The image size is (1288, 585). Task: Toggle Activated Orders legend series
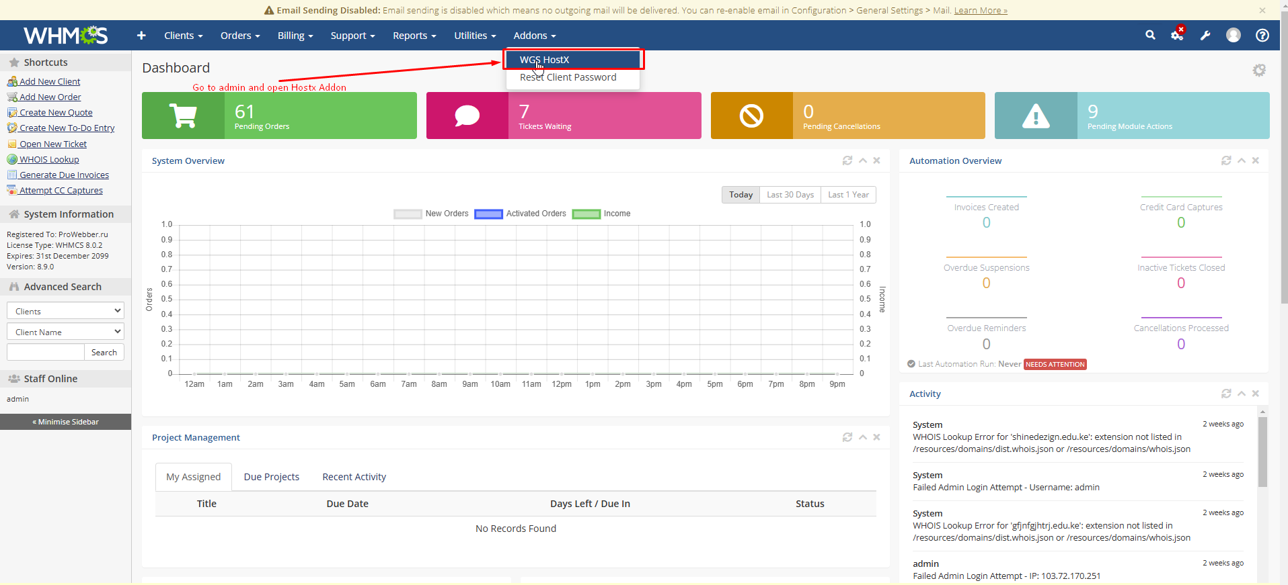(x=521, y=214)
